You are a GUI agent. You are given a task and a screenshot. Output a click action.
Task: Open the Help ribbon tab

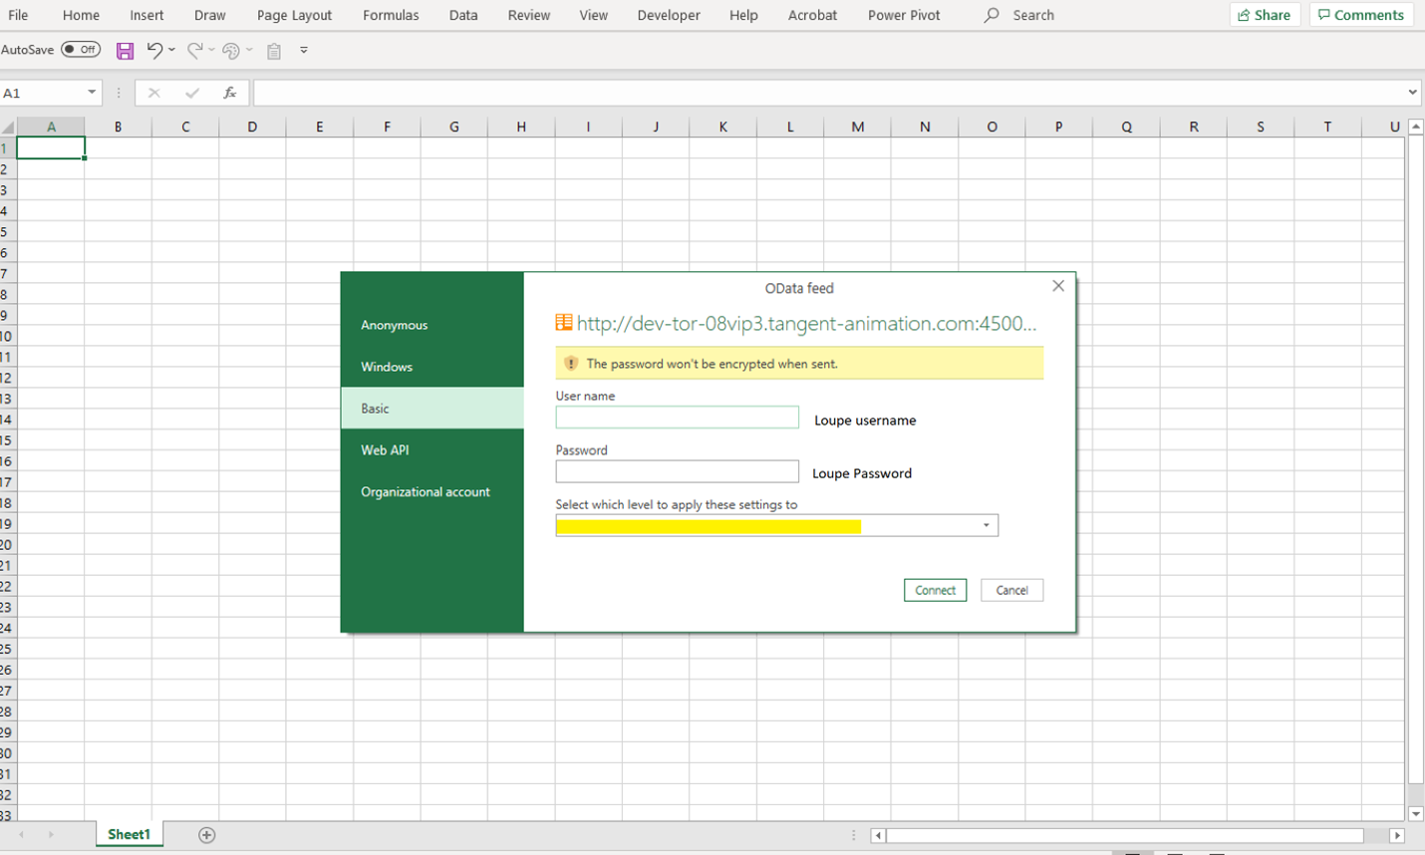point(743,15)
